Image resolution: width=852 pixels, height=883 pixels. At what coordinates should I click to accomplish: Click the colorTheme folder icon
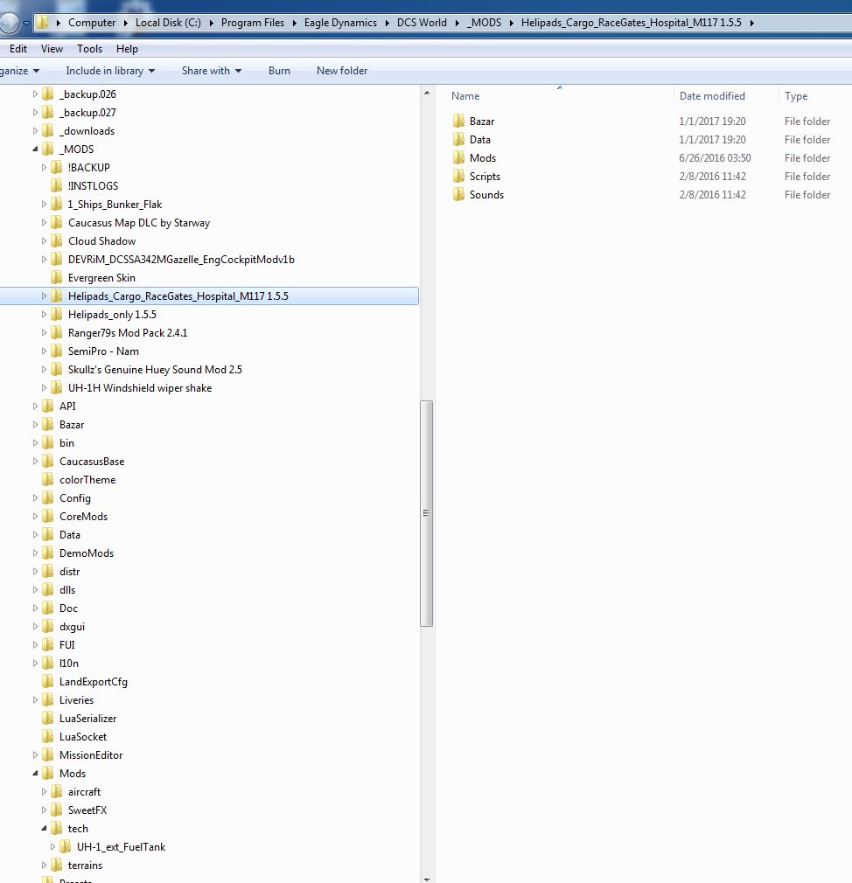pos(48,480)
